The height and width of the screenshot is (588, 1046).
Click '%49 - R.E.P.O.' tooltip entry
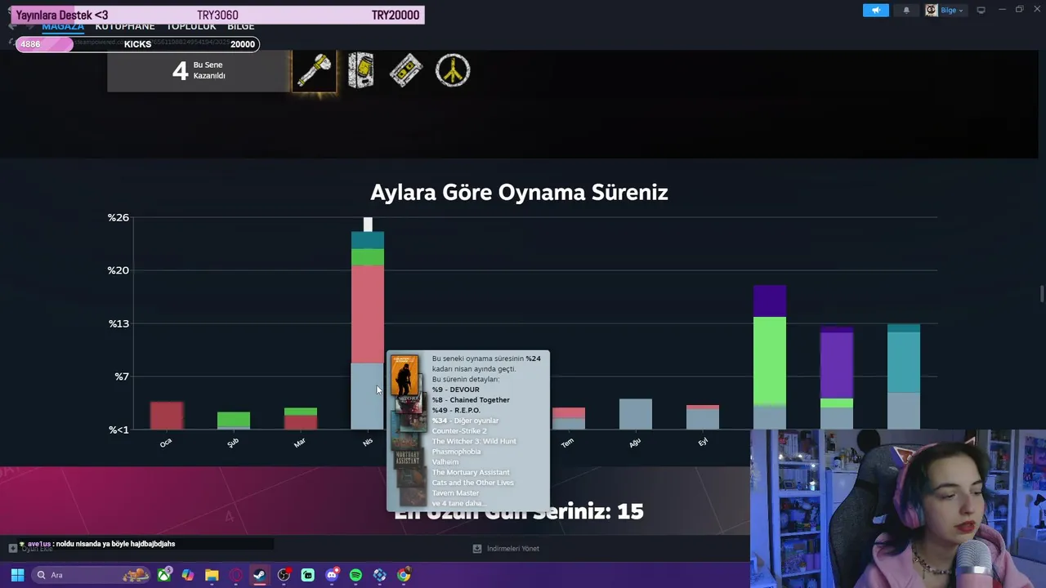(456, 411)
